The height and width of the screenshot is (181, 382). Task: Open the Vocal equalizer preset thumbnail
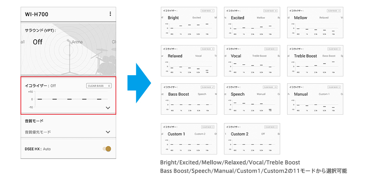coord(252,61)
